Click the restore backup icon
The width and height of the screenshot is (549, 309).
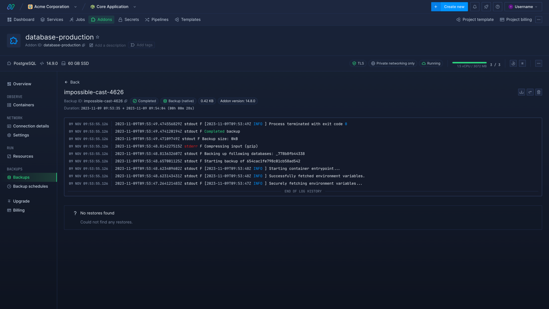[530, 92]
